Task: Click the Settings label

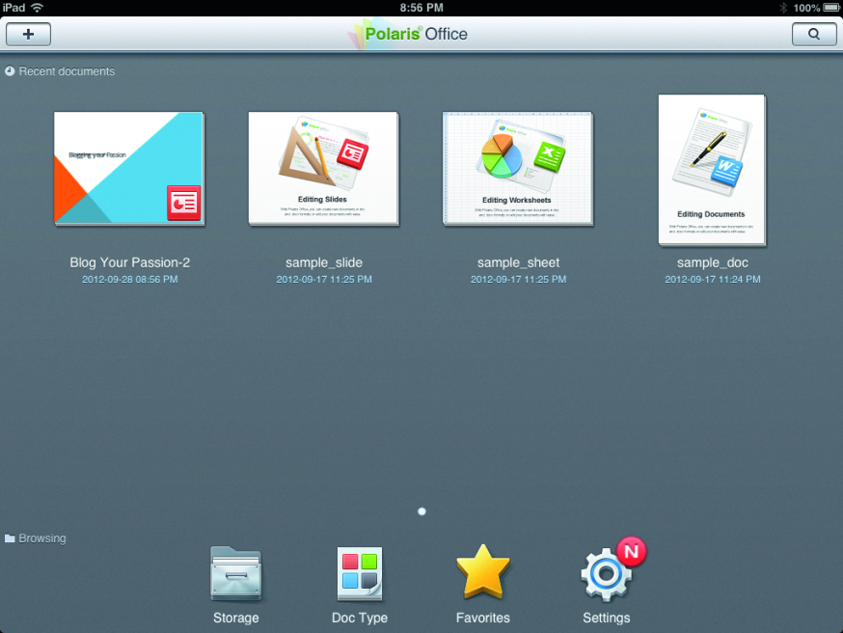Action: [607, 618]
